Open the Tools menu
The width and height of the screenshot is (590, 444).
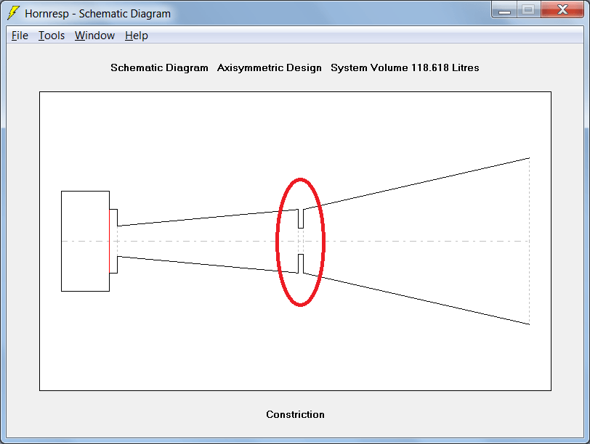[x=52, y=36]
